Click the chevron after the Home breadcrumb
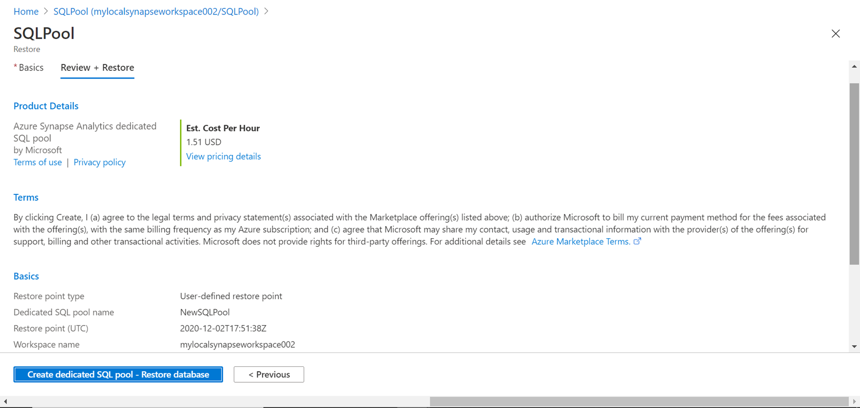 [x=46, y=12]
